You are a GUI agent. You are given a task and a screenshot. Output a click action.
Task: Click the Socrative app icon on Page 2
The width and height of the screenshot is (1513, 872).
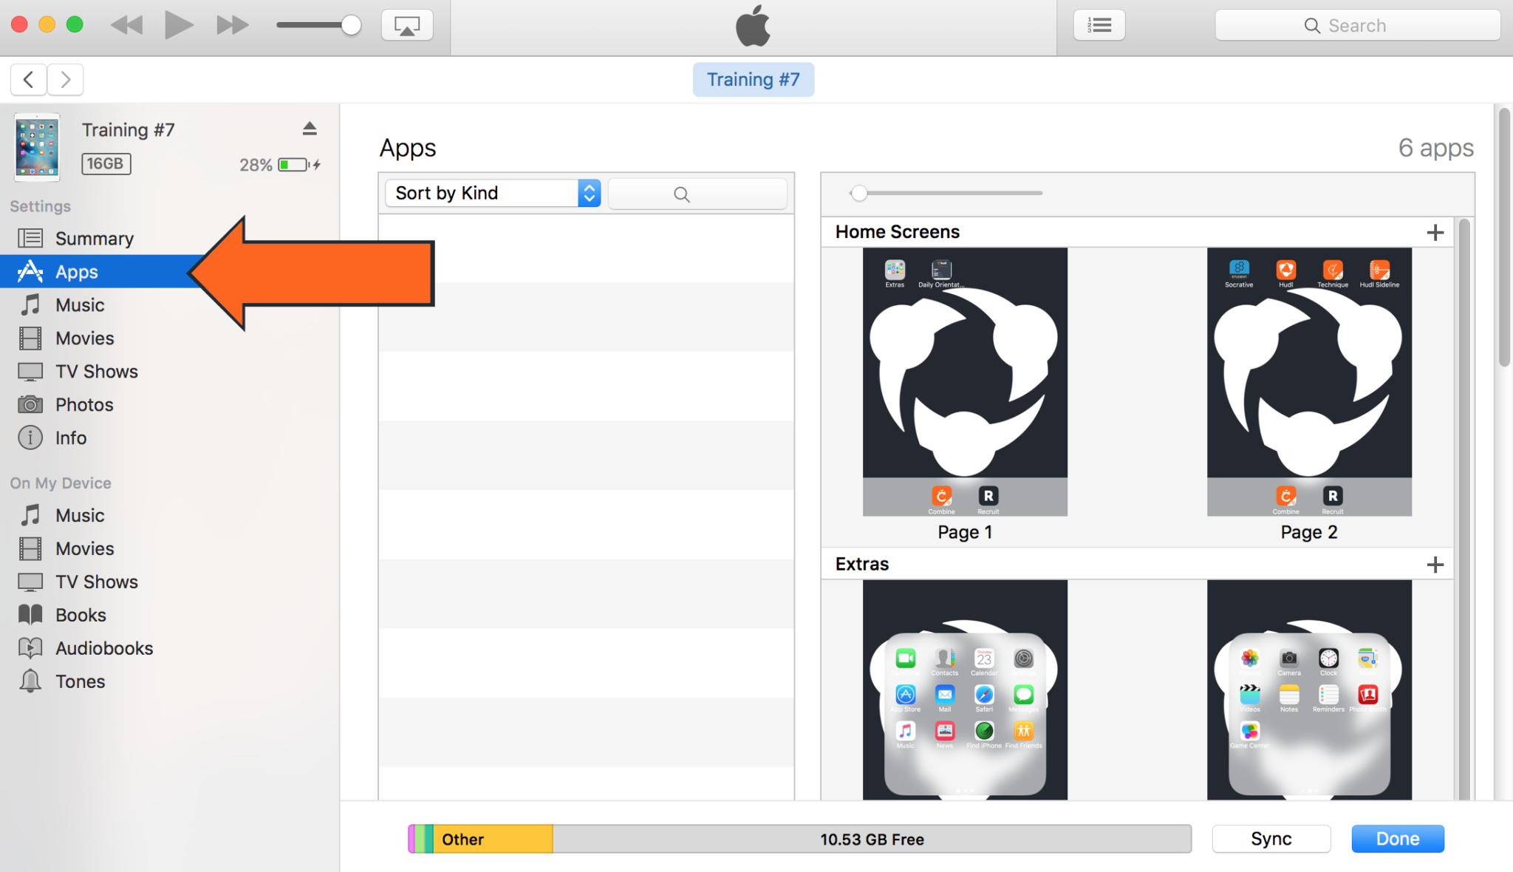point(1239,270)
